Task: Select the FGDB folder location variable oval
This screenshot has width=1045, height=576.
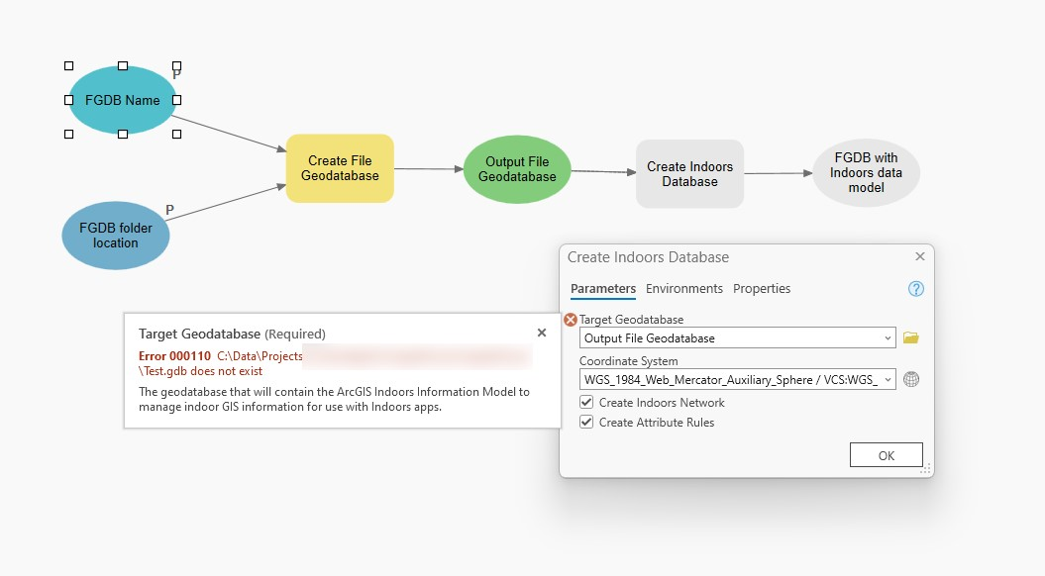Action: [x=115, y=236]
